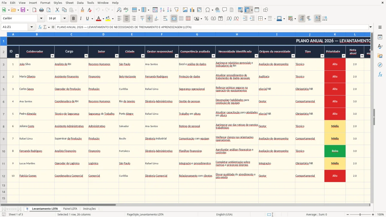The image size is (386, 217).
Task: Click the AutoFilter funnel icon
Action: tap(176, 10)
